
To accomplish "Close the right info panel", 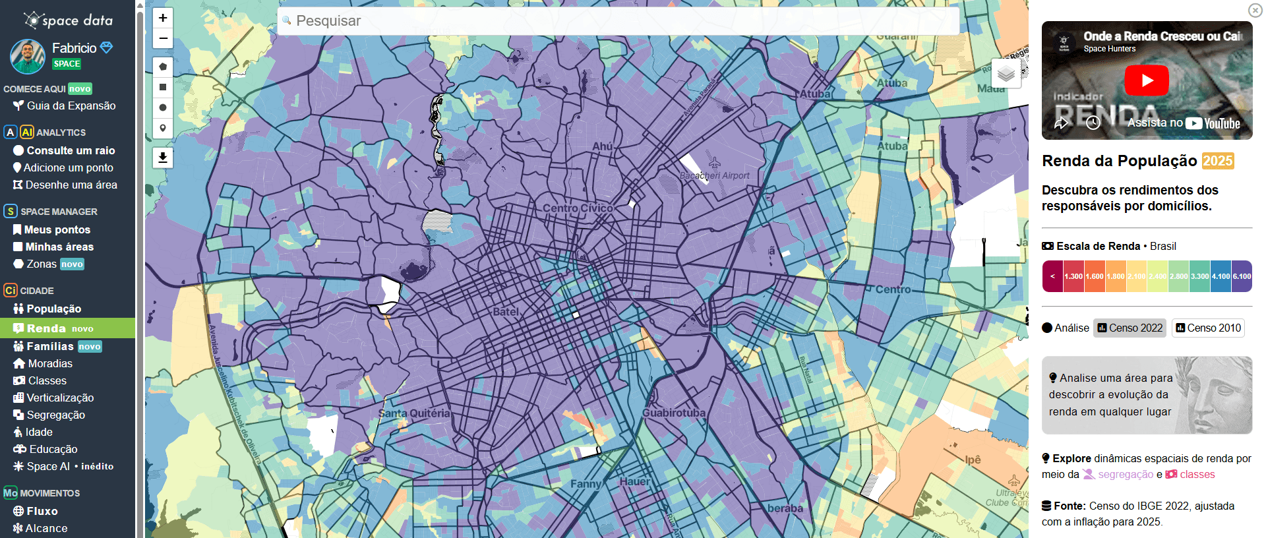I will [1255, 10].
